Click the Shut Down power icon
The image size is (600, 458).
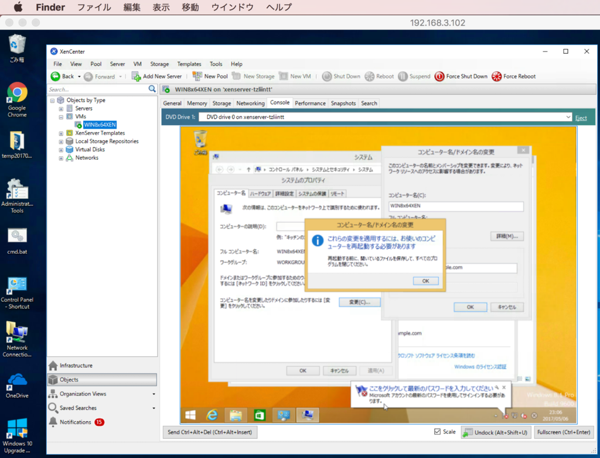327,77
